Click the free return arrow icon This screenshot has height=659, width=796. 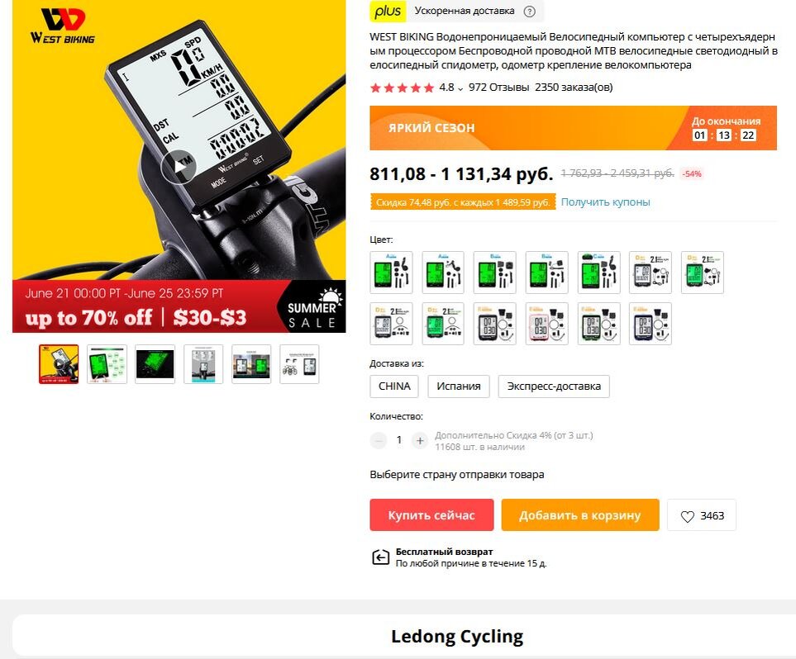[x=381, y=557]
